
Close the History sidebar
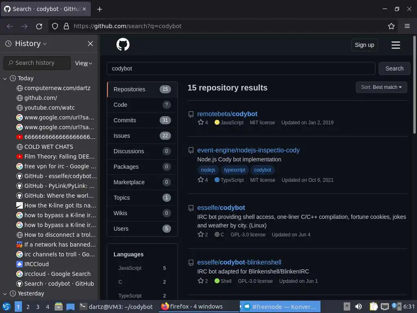[x=90, y=43]
